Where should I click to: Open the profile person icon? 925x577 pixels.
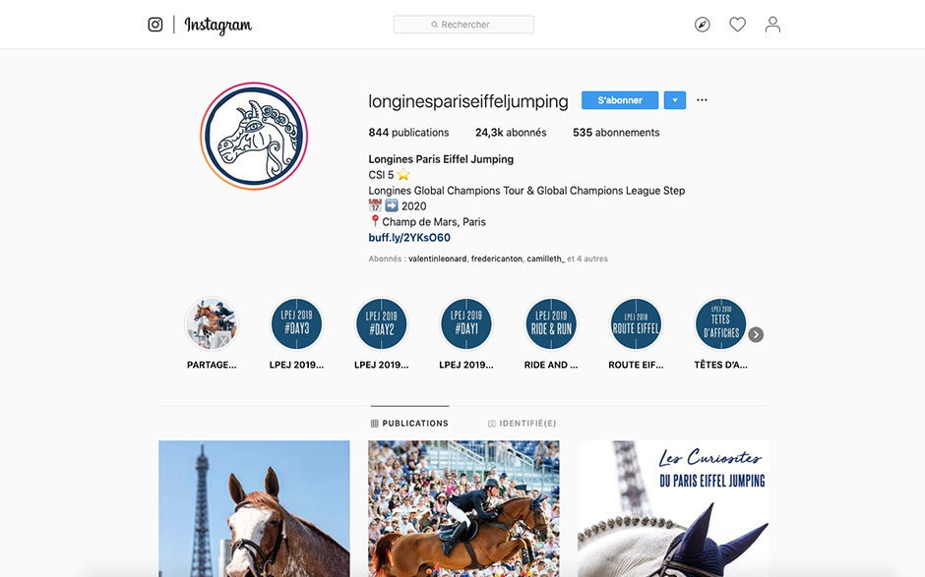(772, 25)
